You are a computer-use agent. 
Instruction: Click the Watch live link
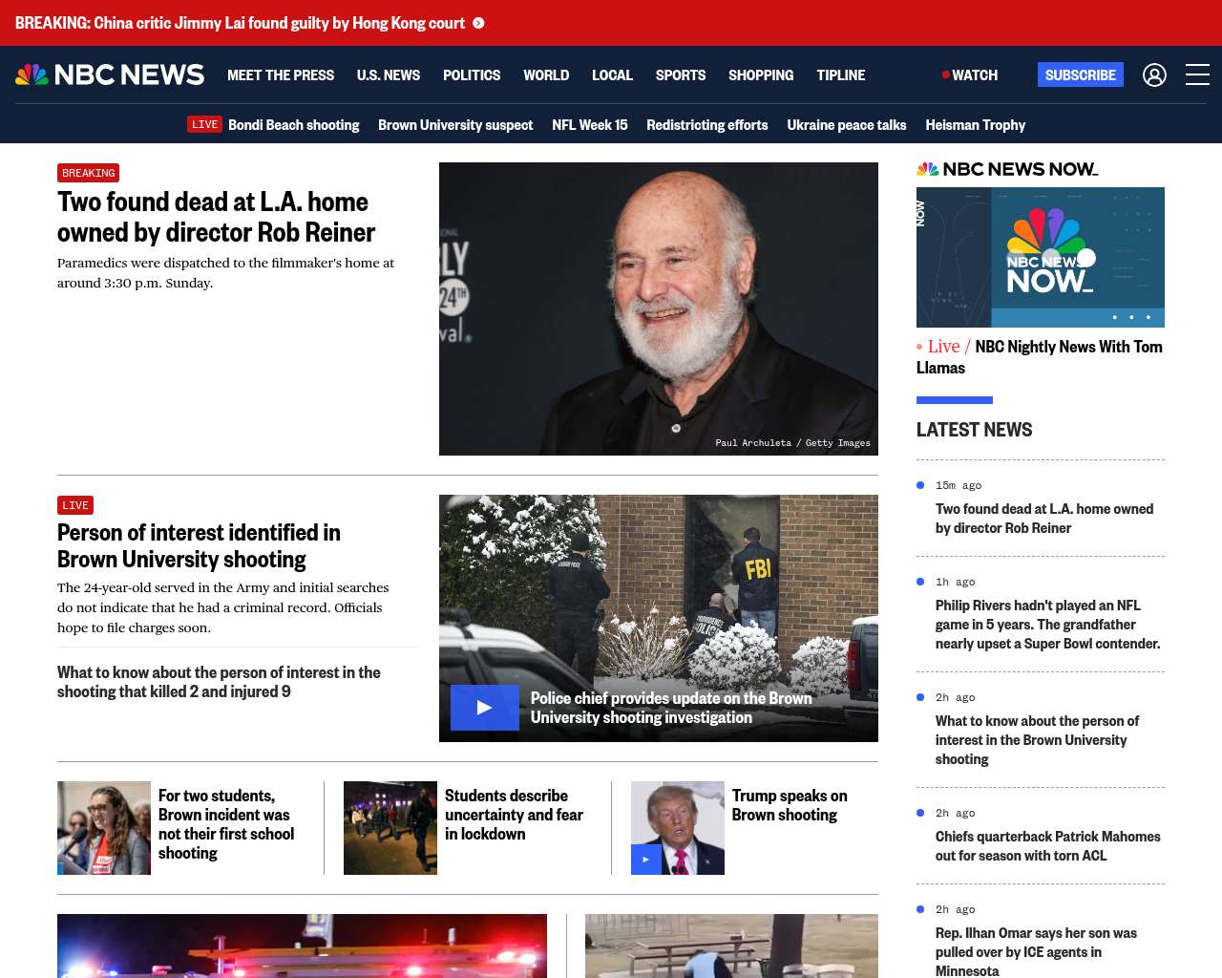pos(970,74)
